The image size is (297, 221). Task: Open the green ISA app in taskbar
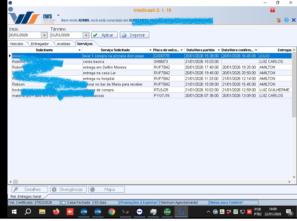(167, 212)
